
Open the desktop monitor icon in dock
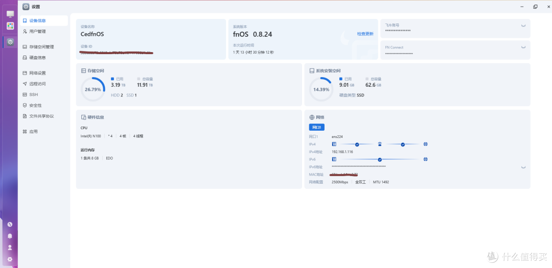click(10, 14)
